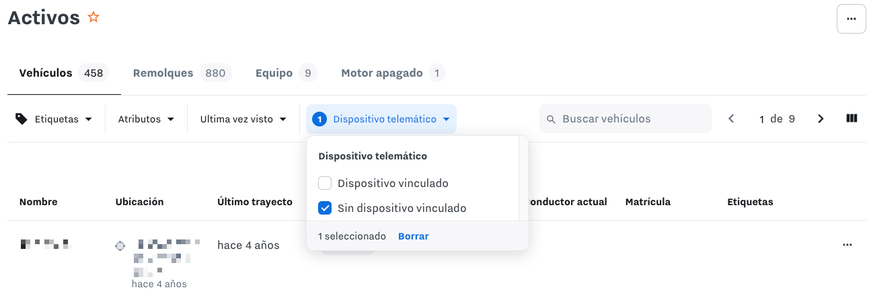Click the Etiquetas tag icon
The image size is (871, 298).
pos(22,119)
